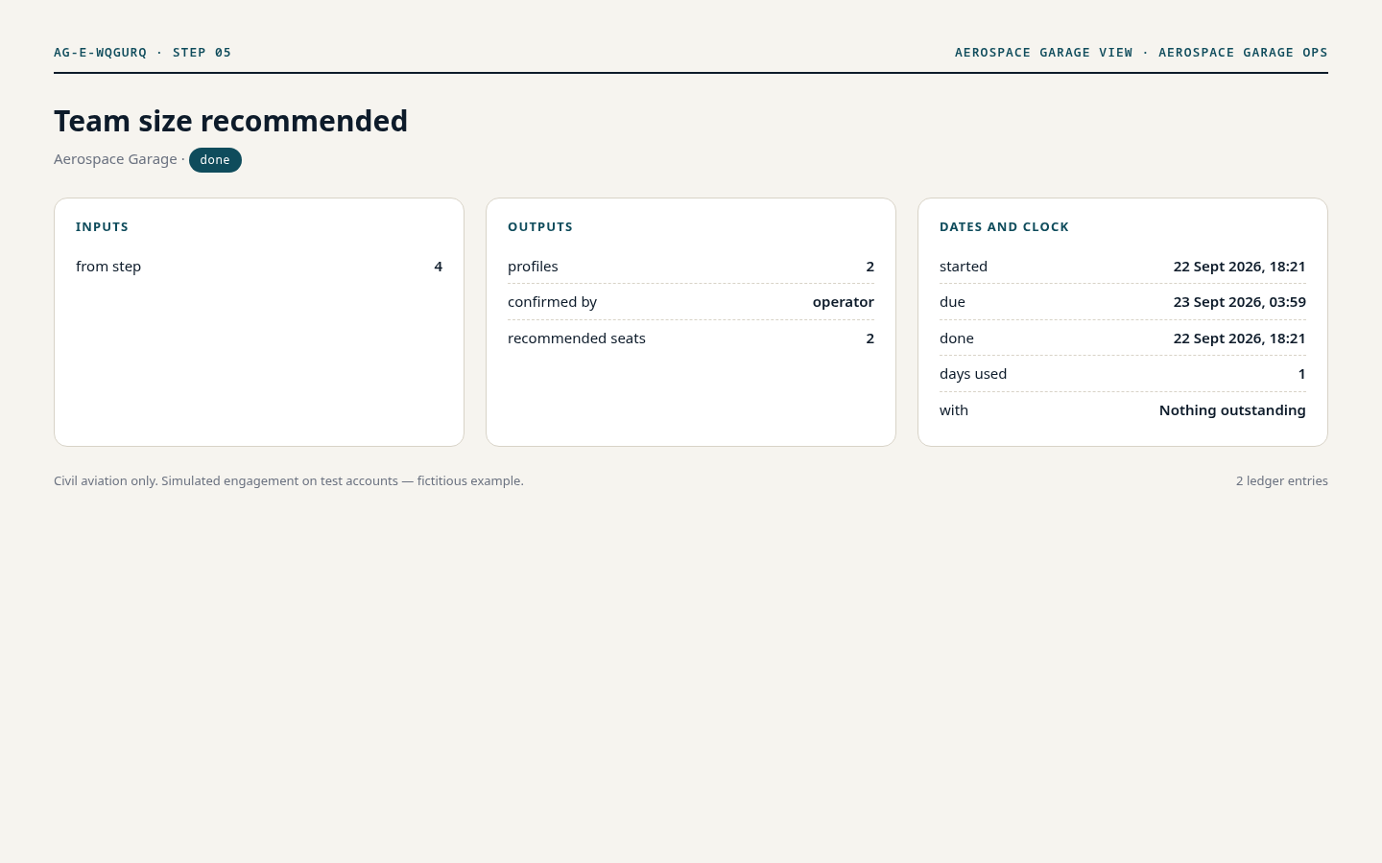Image resolution: width=1382 pixels, height=863 pixels.
Task: Select the Inputs card header
Action: [102, 227]
